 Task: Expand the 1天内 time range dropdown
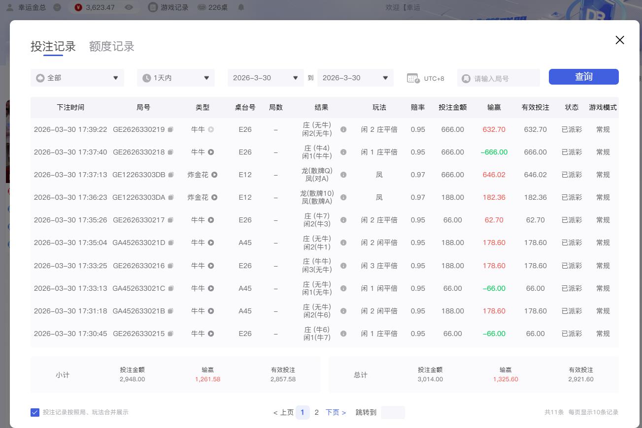tap(175, 78)
